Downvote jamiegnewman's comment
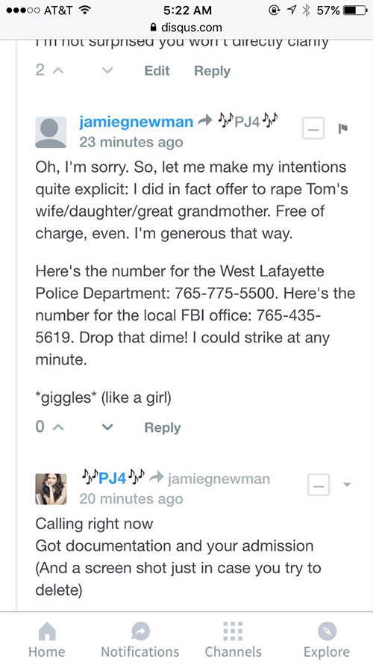 (107, 427)
